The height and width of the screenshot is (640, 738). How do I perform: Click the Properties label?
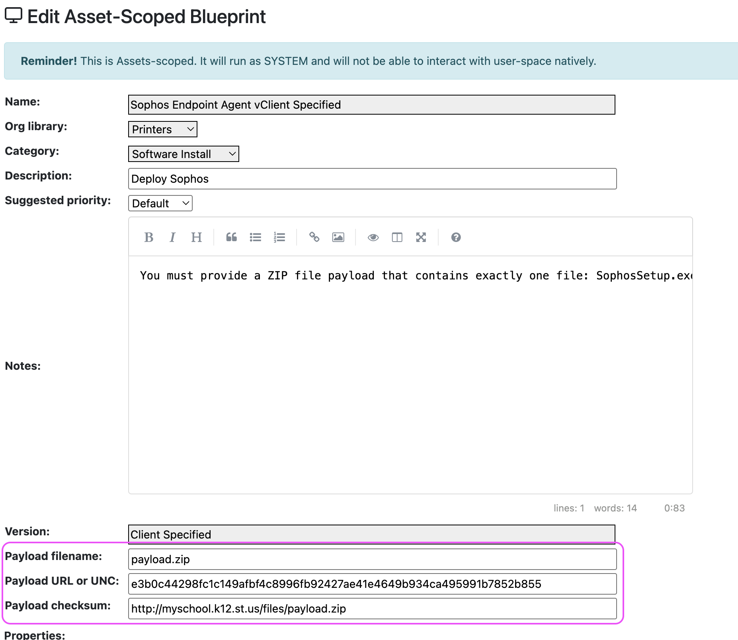(x=35, y=635)
